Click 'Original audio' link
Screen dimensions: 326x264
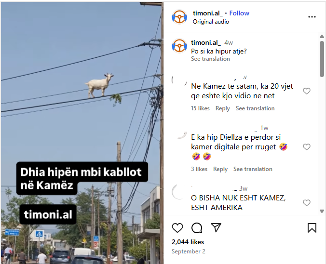click(211, 22)
